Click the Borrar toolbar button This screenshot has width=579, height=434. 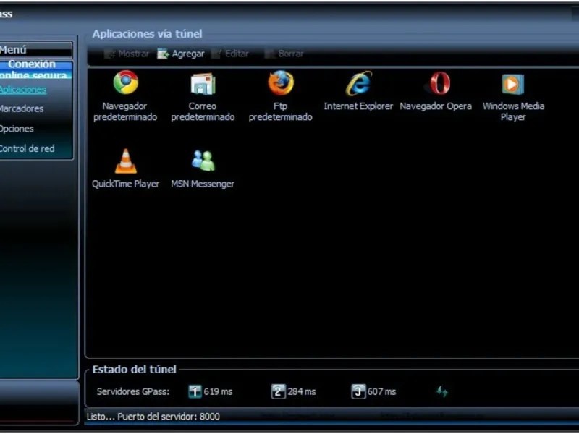(x=284, y=54)
